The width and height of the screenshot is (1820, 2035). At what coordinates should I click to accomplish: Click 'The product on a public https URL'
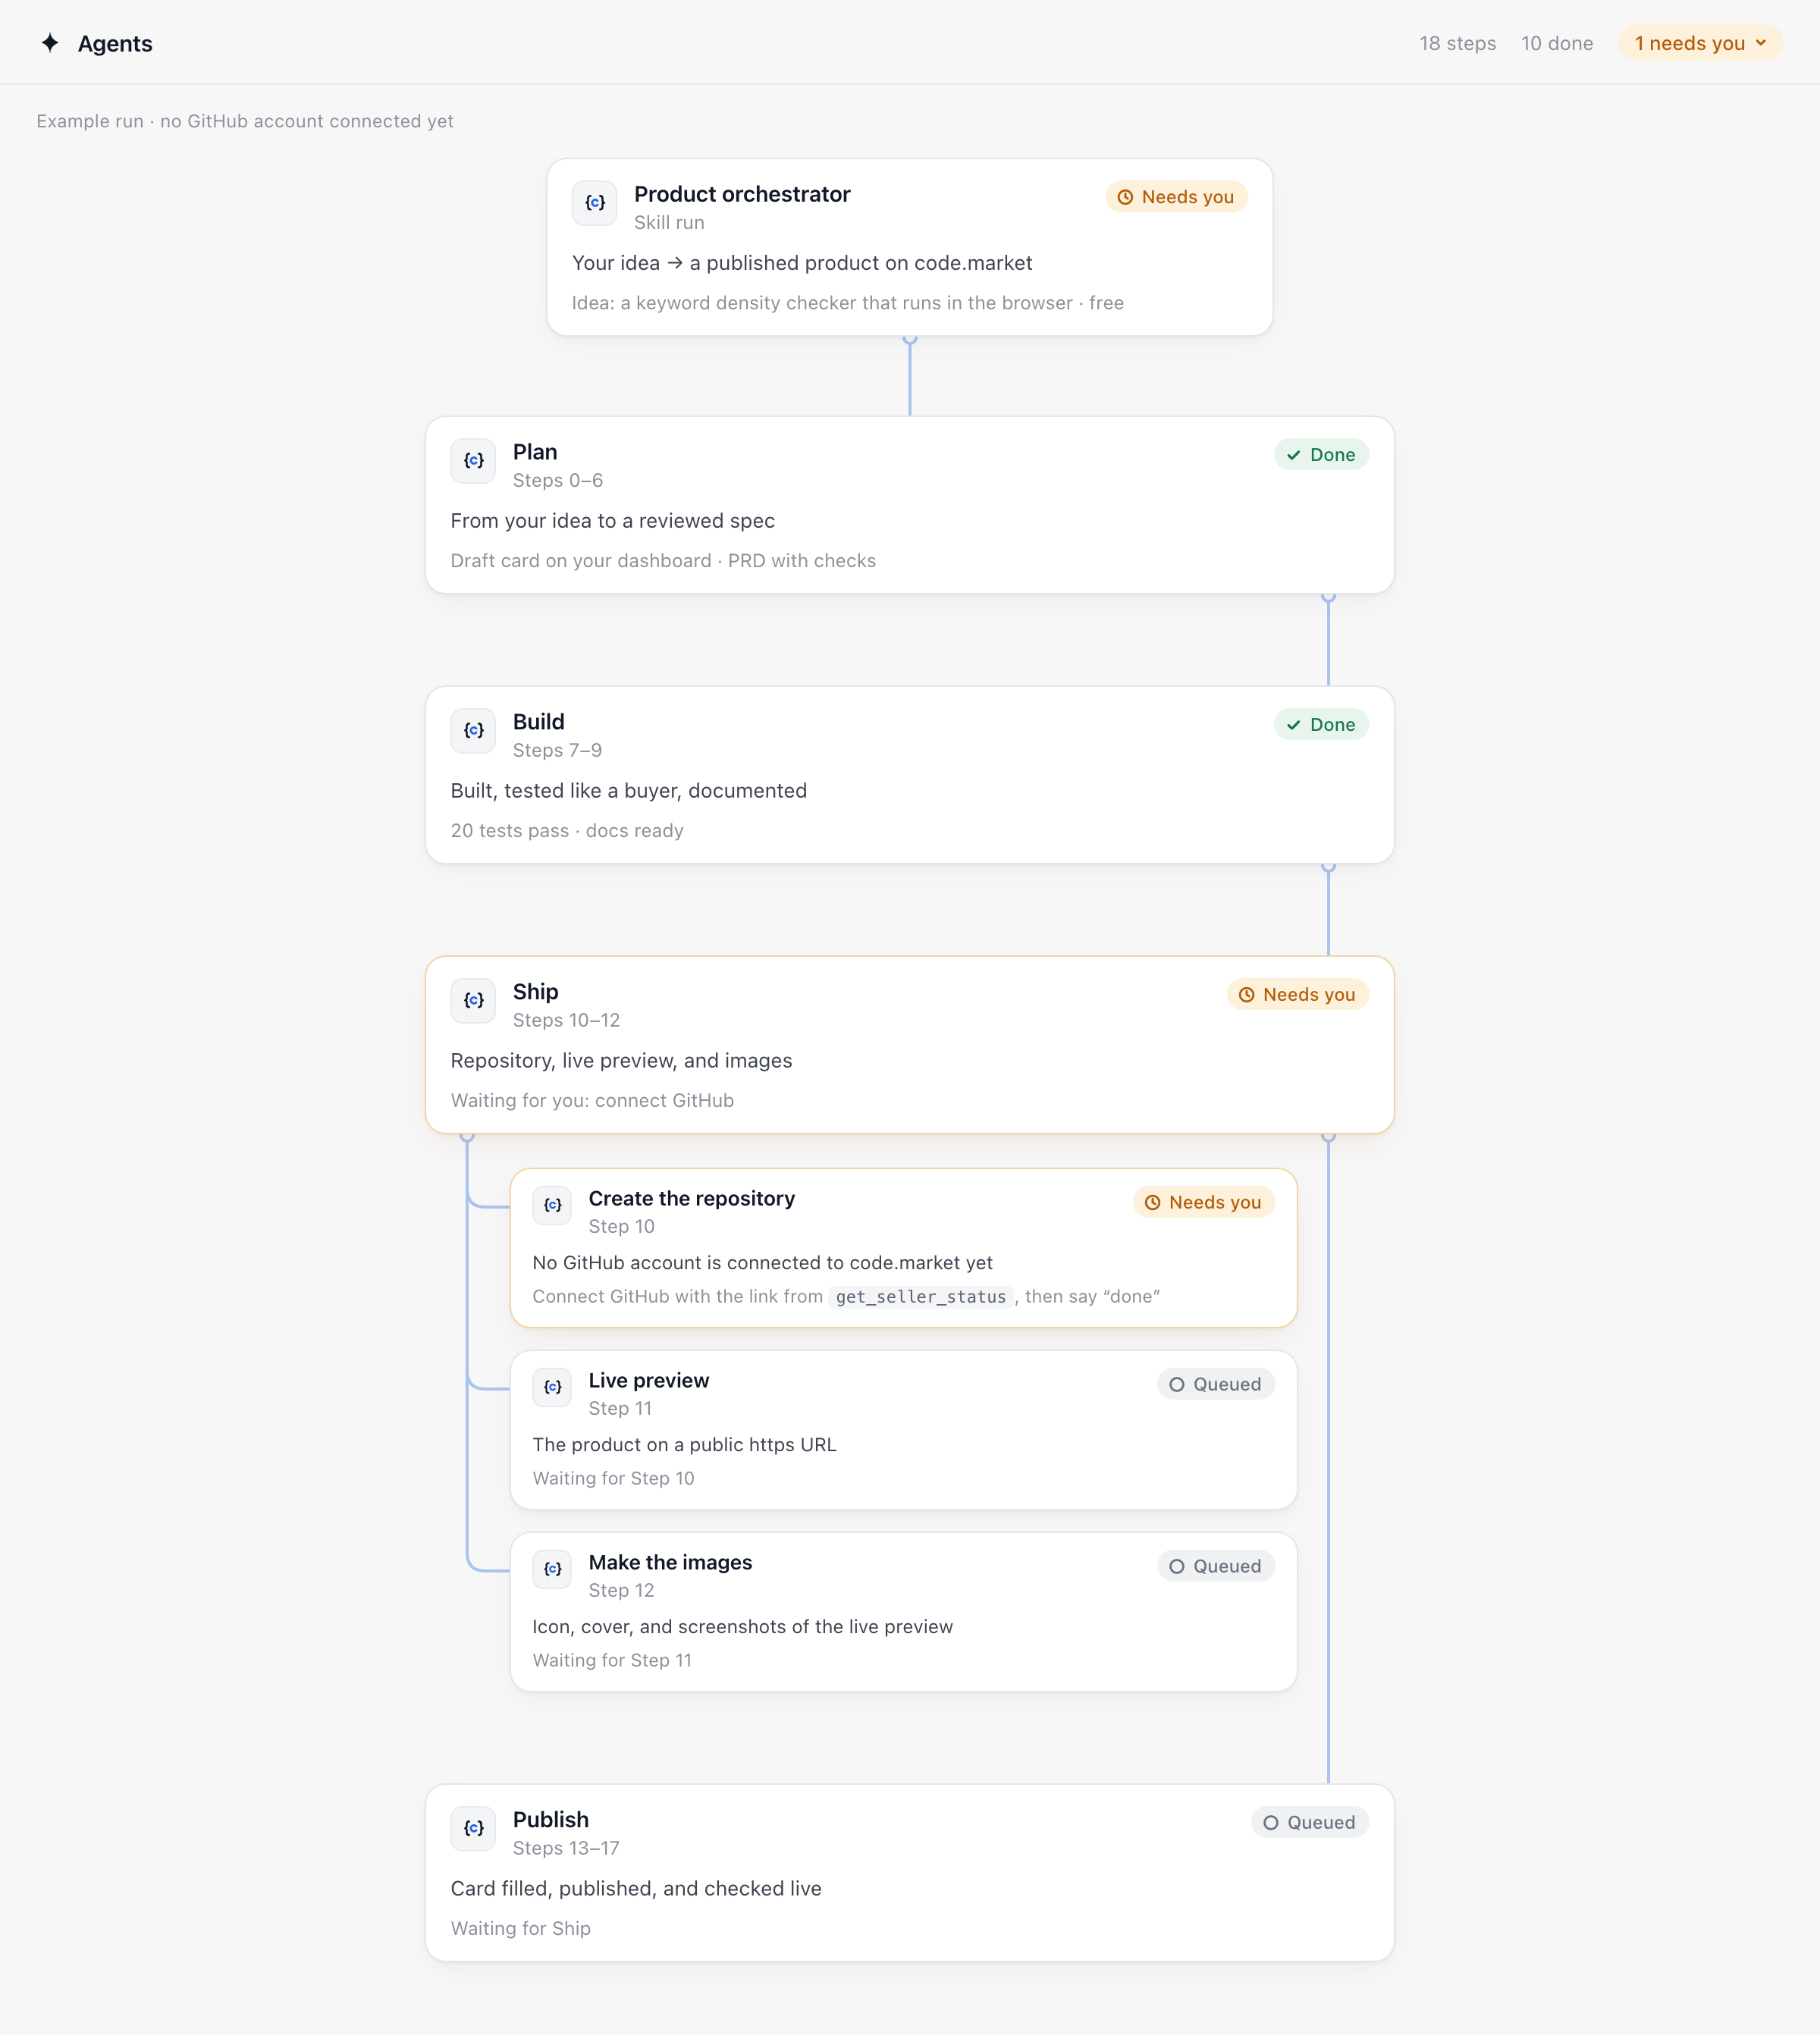coord(684,1445)
